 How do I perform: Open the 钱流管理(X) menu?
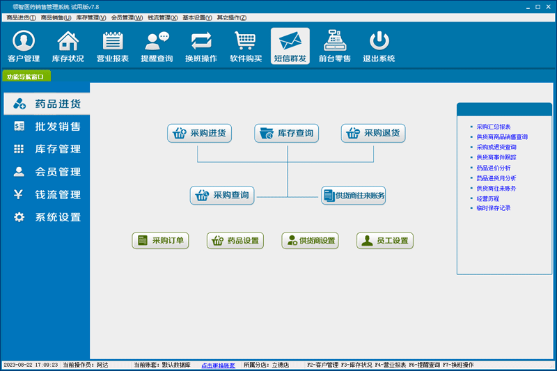163,18
